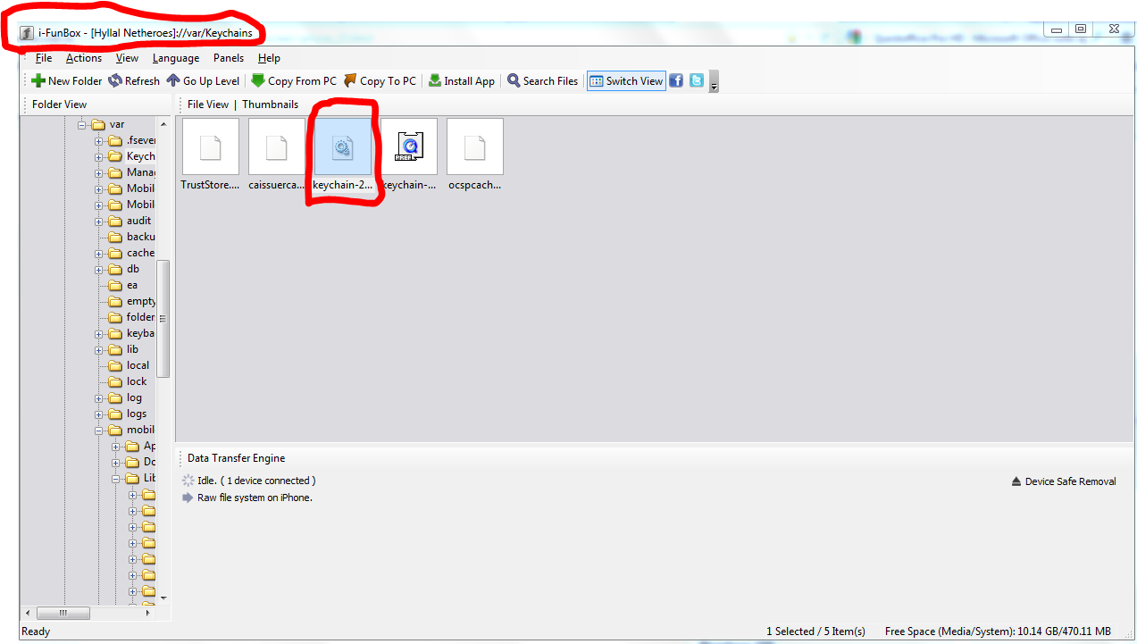Screen dimensions: 1137x644
Task: Click Copy To PC toolbar button
Action: pyautogui.click(x=380, y=80)
